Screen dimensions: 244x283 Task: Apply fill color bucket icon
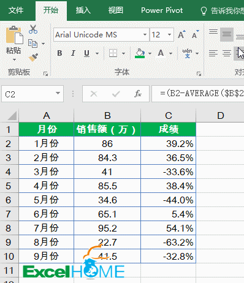click(x=140, y=53)
